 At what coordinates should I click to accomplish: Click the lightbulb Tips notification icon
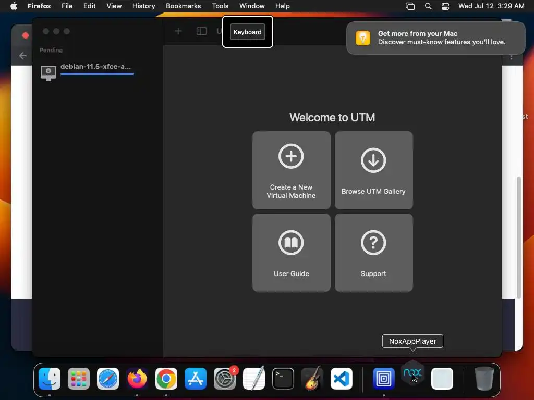363,37
